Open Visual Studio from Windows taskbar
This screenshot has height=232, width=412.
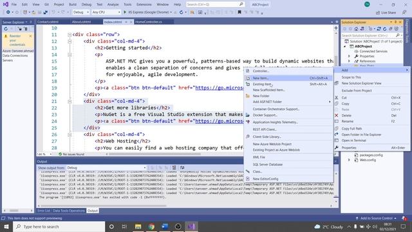[191, 226]
